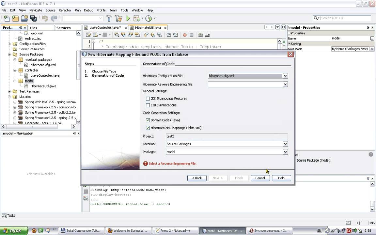Image resolution: width=376 pixels, height=235 pixels.
Task: Open the Location dropdown
Action: [285, 144]
